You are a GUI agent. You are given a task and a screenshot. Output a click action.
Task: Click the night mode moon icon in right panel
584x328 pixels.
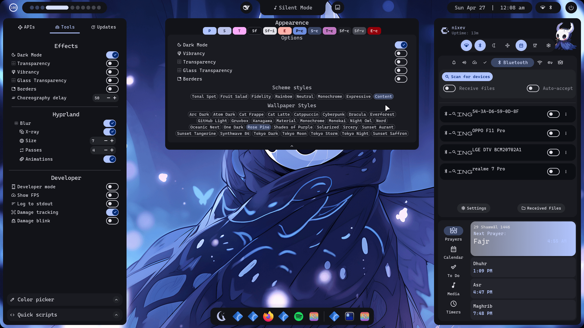point(494,46)
